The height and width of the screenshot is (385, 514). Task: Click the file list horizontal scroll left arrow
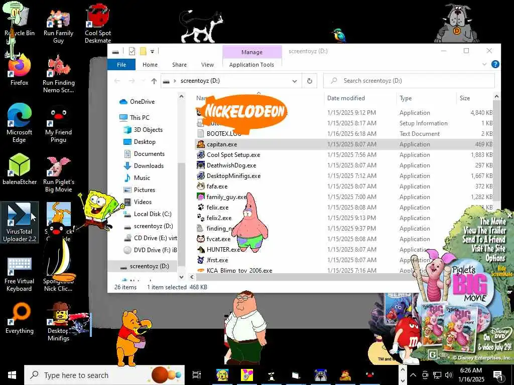click(192, 277)
